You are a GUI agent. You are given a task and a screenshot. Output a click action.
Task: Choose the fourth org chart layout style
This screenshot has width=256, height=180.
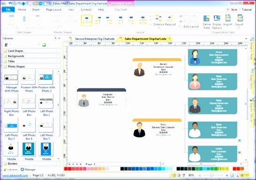(x=120, y=20)
